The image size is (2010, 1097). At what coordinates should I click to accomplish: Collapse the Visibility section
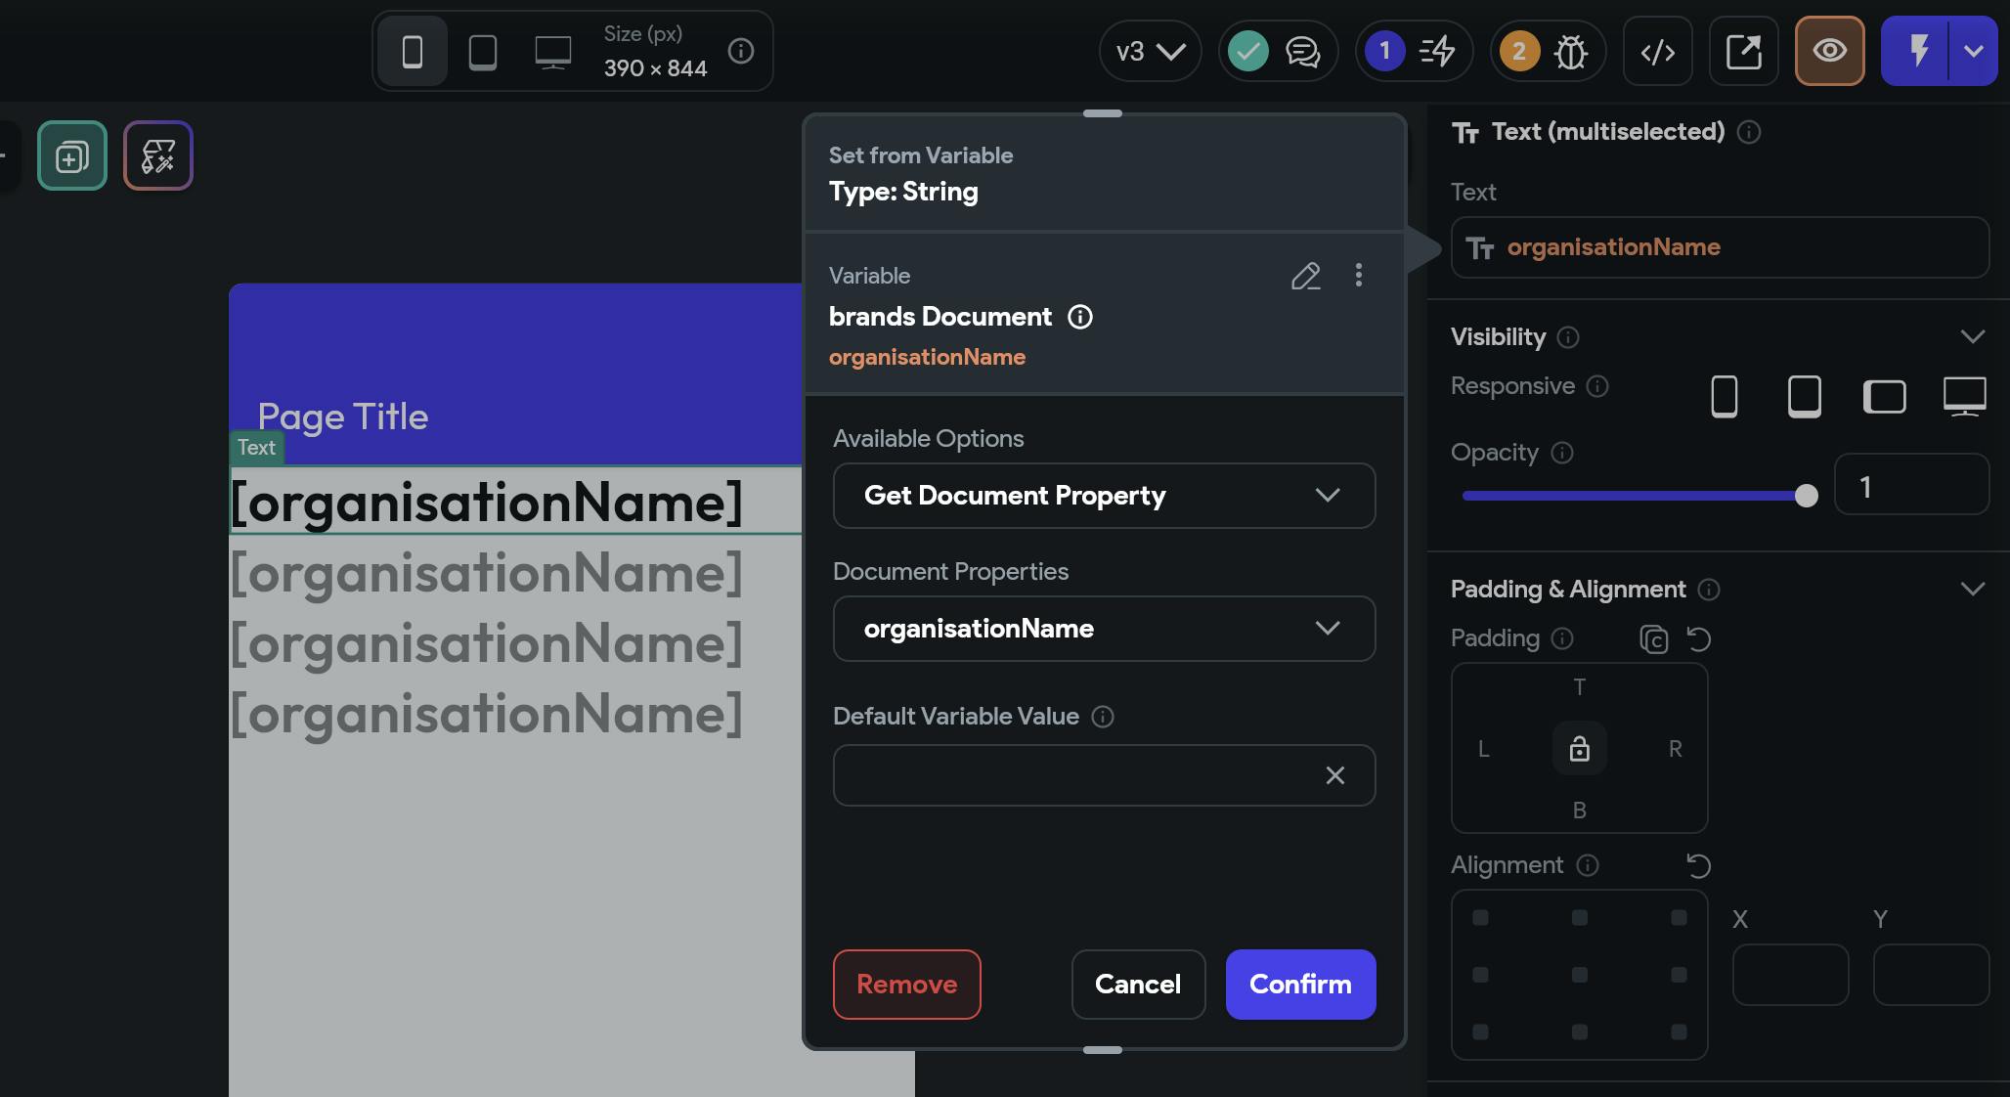pyautogui.click(x=1972, y=336)
